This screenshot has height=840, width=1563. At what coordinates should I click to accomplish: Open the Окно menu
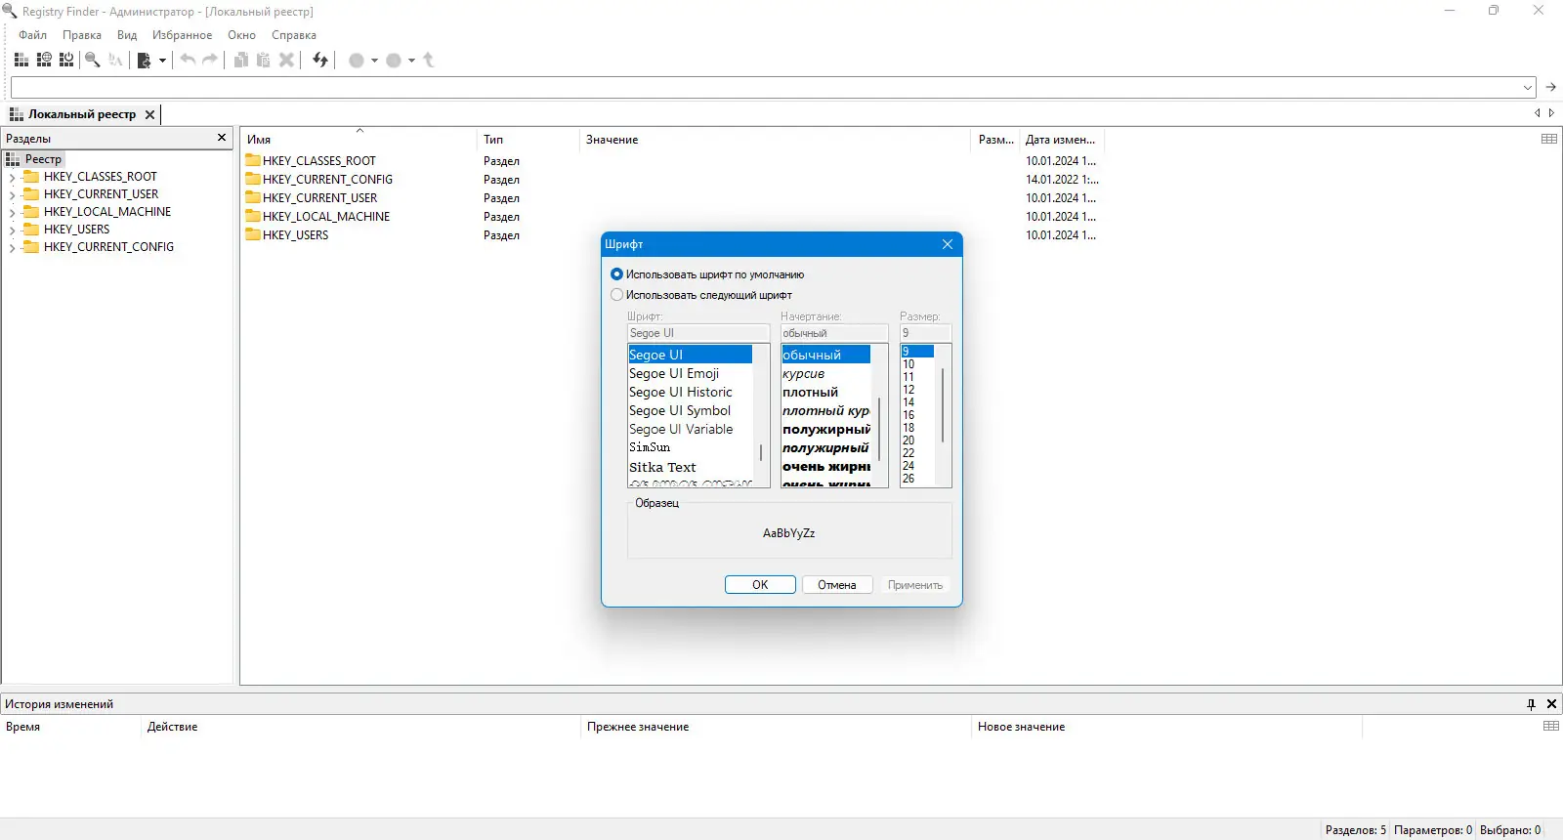pyautogui.click(x=241, y=35)
